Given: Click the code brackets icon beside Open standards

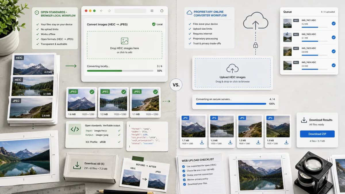Looking at the screenshot, I should pyautogui.click(x=75, y=129).
